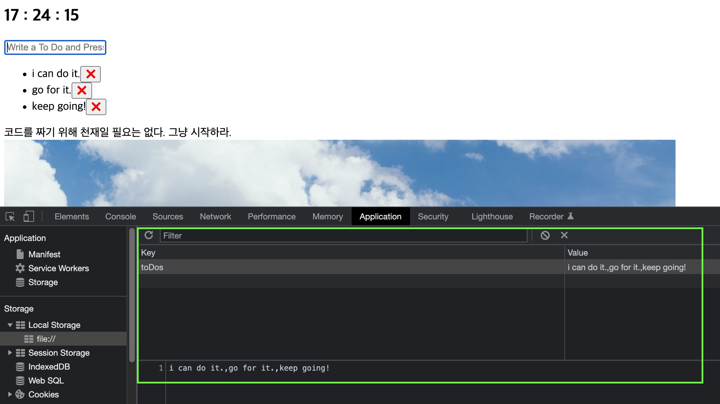Collapse the Local Storage tree
This screenshot has height=404, width=720.
click(10, 325)
